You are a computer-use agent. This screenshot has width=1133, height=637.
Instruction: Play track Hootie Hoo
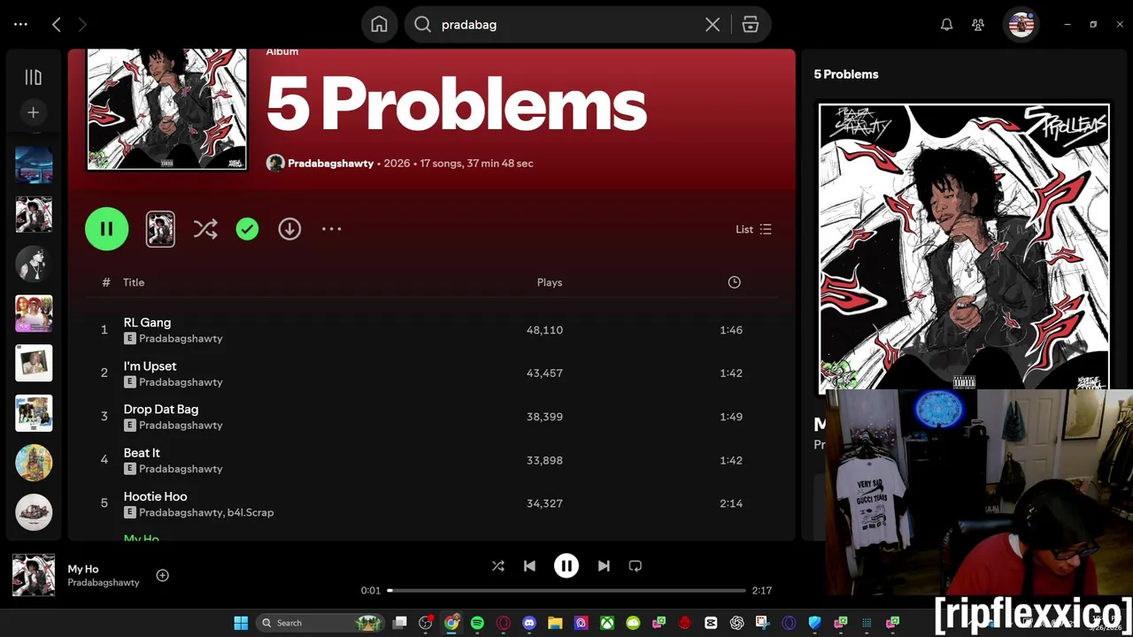pyautogui.click(x=432, y=503)
